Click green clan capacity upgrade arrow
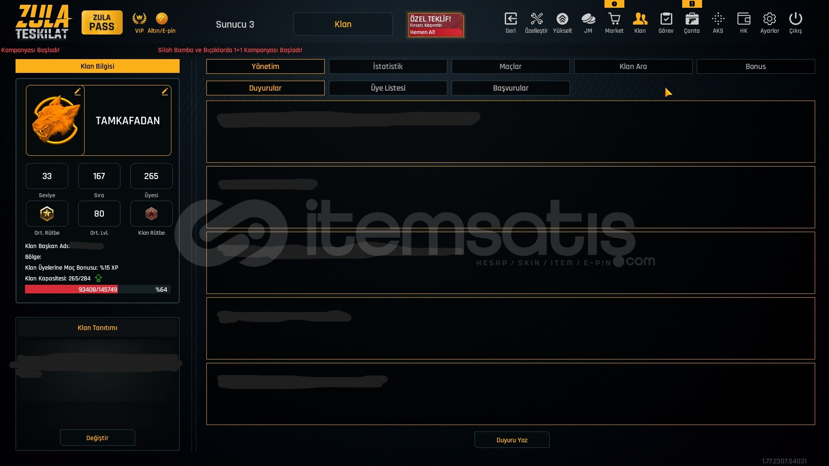 coord(98,278)
